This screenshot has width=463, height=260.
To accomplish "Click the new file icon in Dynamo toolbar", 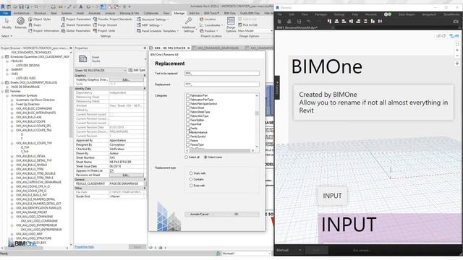I will [279, 21].
